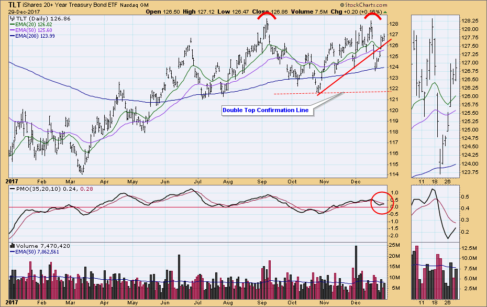Screen dimensions: 487x307
Task: Click the Nasdaq GM exchange label
Action: [x=134, y=5]
